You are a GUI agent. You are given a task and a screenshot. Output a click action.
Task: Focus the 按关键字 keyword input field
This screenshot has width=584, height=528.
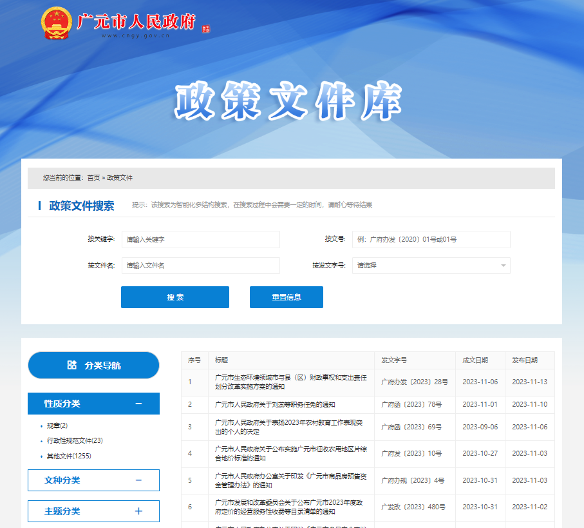(x=200, y=239)
